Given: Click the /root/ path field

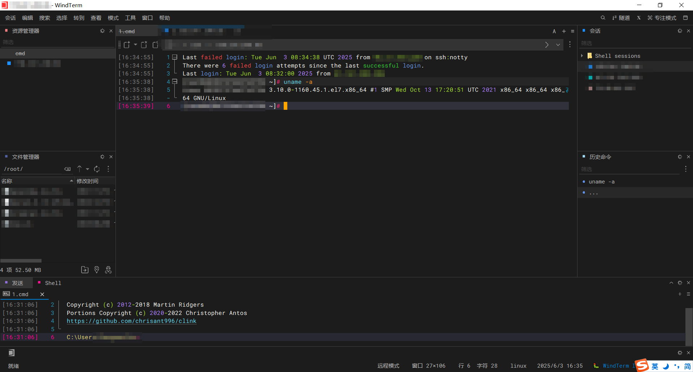Looking at the screenshot, I should click(x=32, y=169).
